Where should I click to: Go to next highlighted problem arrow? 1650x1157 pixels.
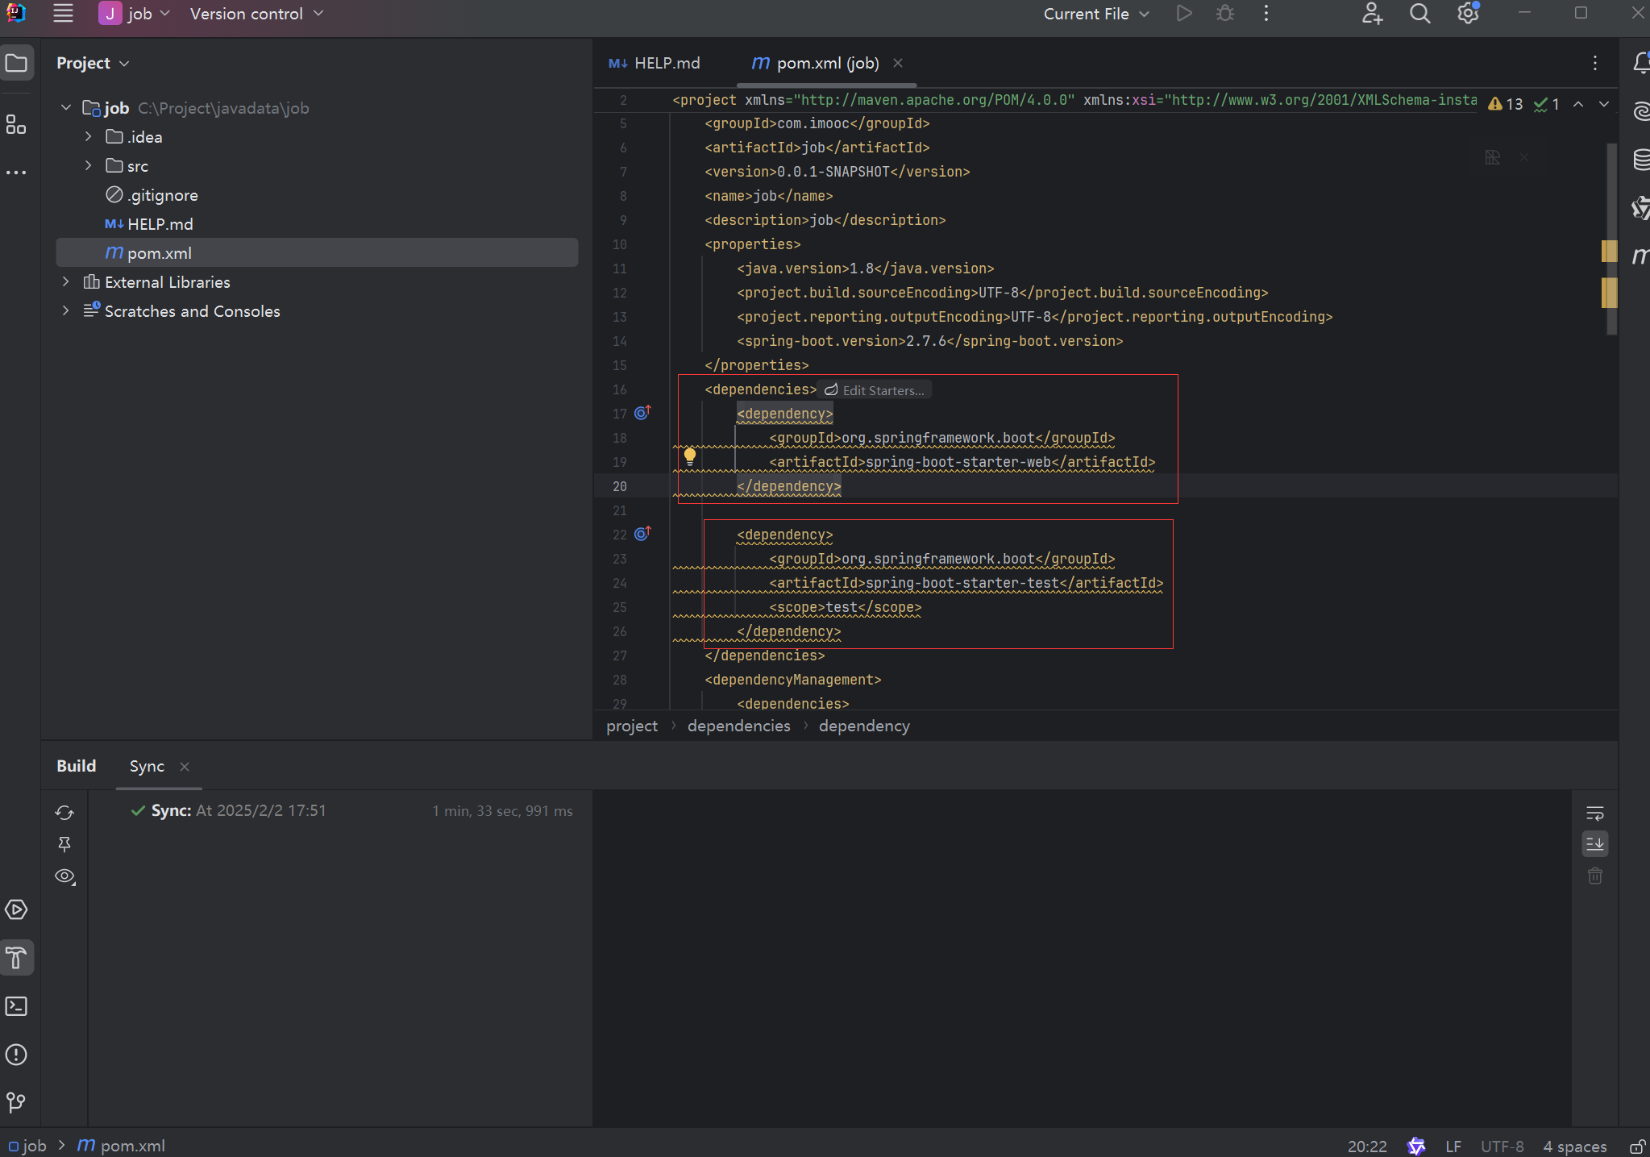click(1604, 104)
